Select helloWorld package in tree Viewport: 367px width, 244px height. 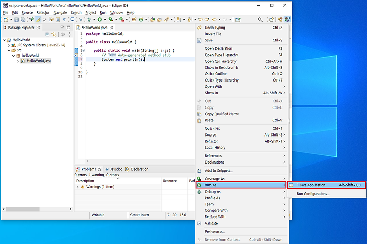pyautogui.click(x=30, y=56)
